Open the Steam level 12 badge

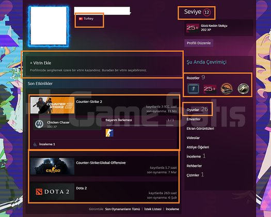coord(206,12)
